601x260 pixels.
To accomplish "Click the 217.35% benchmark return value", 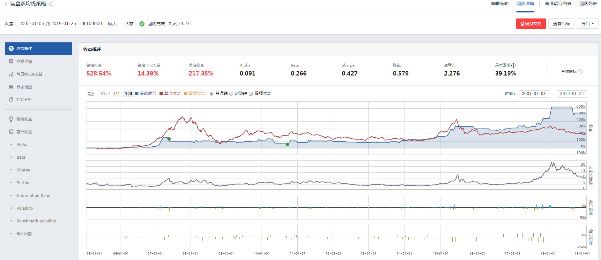I will (x=201, y=73).
